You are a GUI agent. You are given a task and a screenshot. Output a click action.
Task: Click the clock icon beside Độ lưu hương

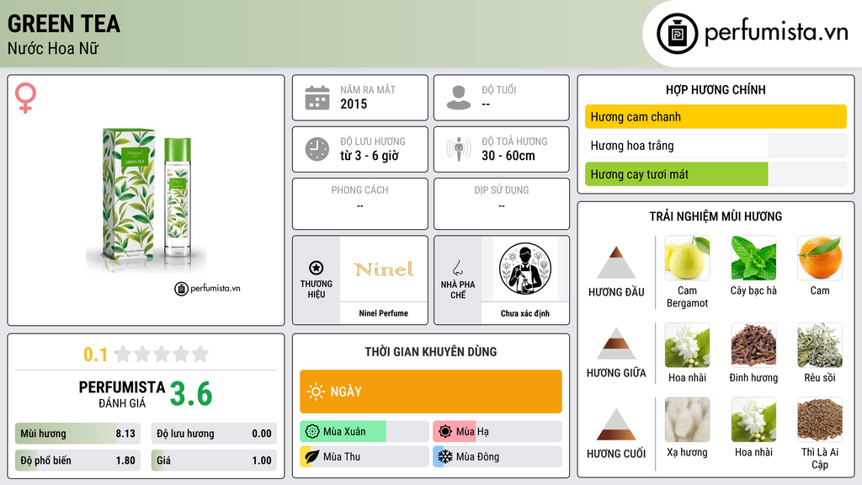(x=317, y=149)
